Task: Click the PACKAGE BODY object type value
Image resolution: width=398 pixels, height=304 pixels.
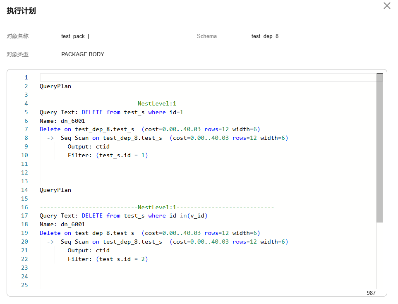Action: pyautogui.click(x=83, y=54)
